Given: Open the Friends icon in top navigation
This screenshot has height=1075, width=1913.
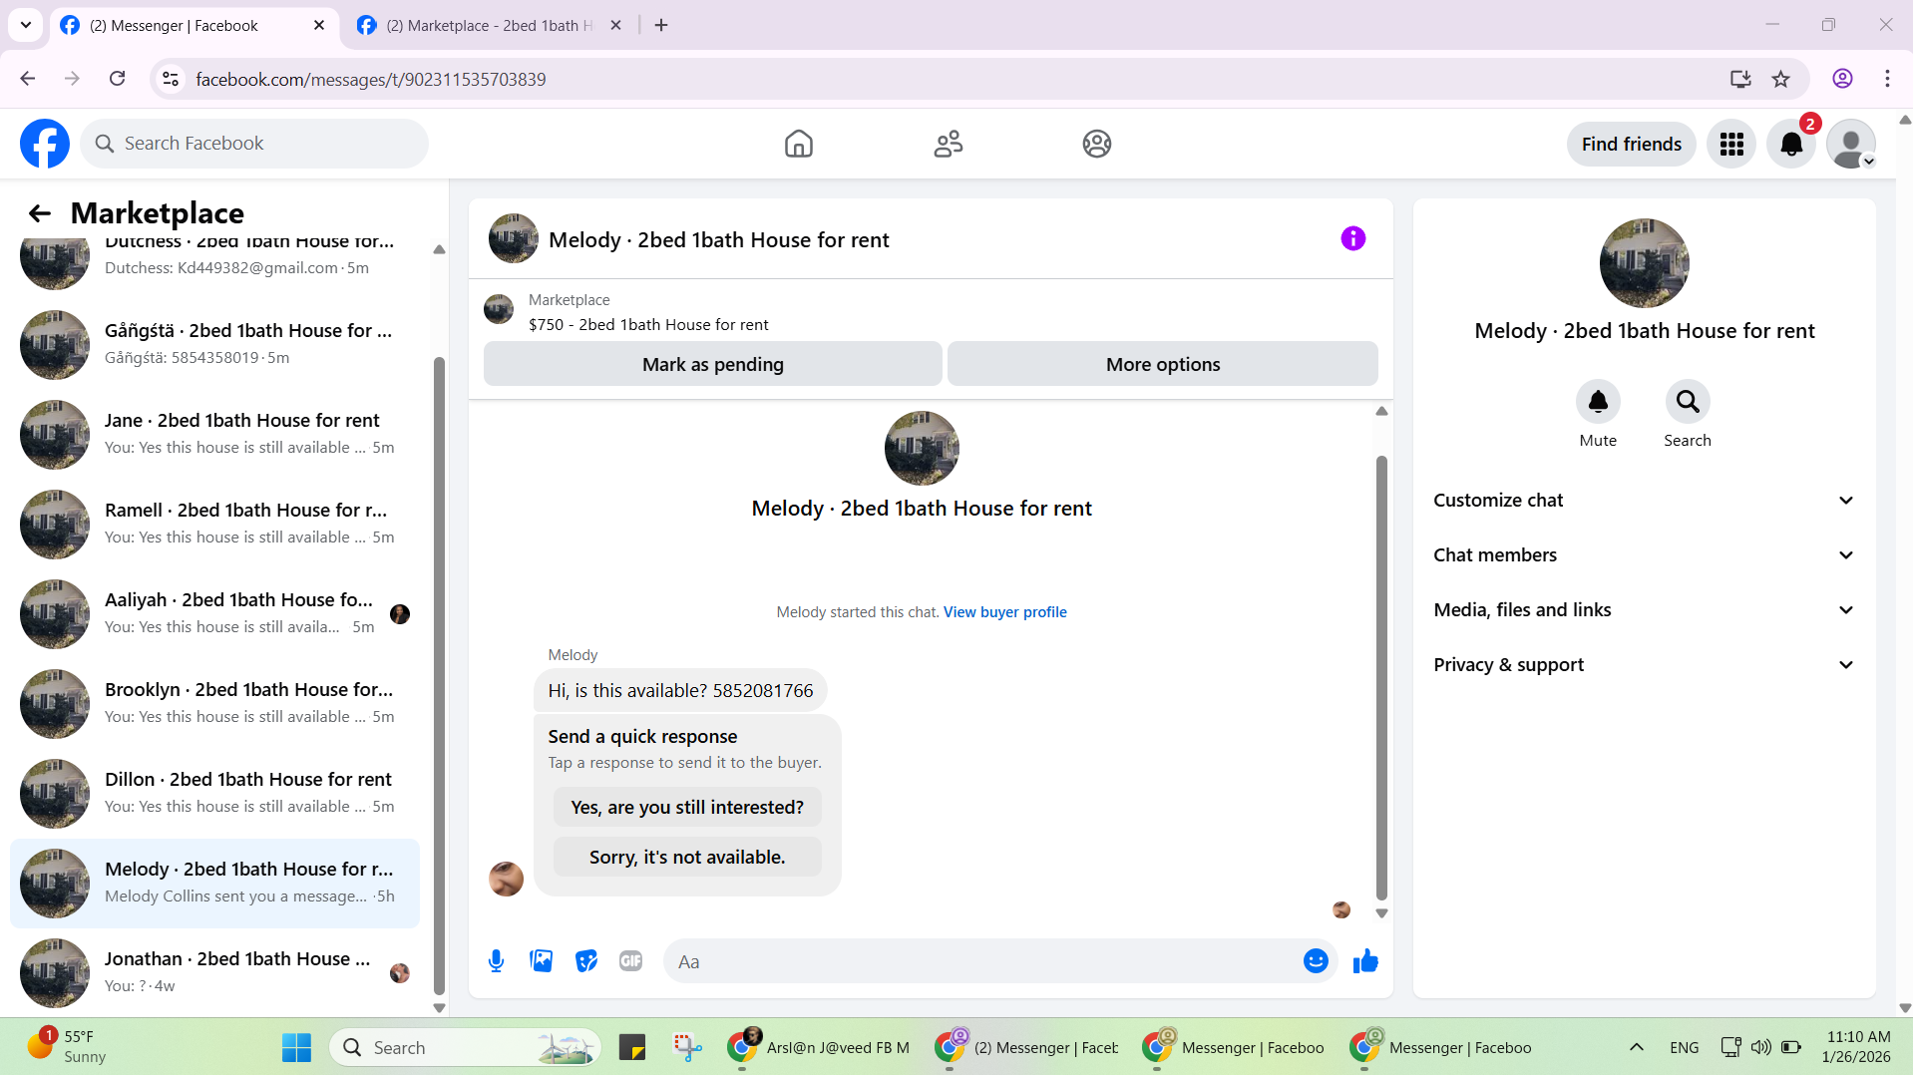Looking at the screenshot, I should [948, 144].
